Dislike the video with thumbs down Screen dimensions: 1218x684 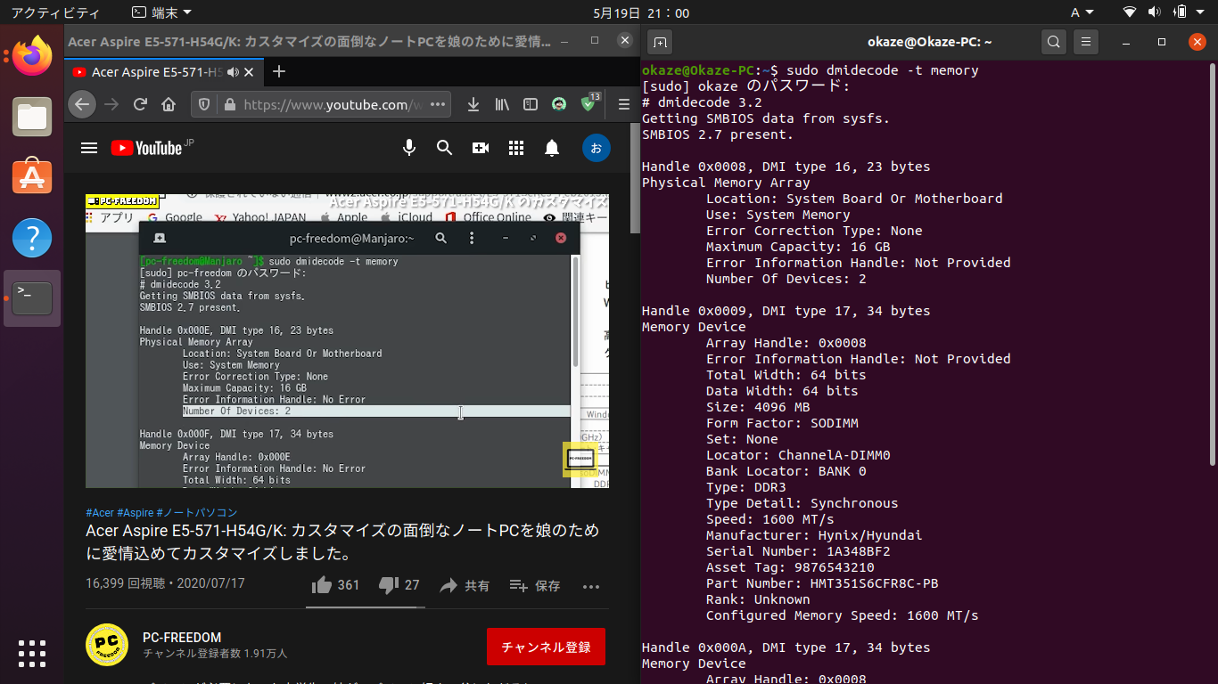[x=389, y=585]
